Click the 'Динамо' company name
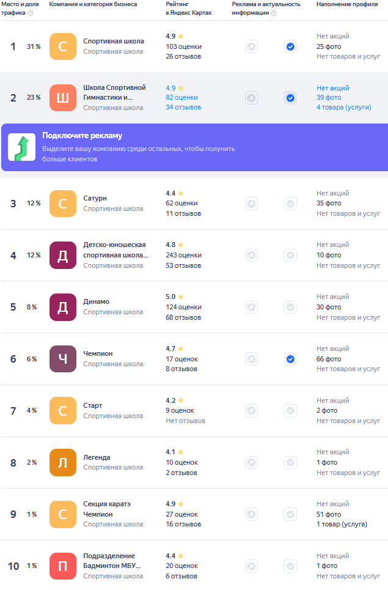The width and height of the screenshot is (388, 590). coord(97,302)
